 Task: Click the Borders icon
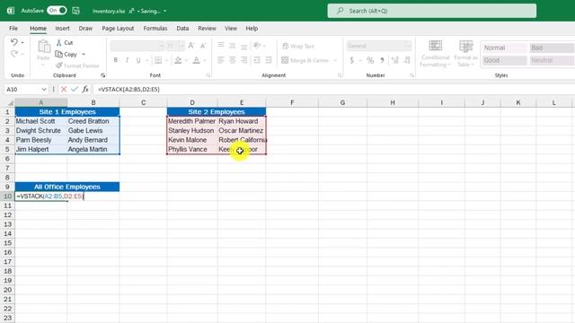(158, 60)
